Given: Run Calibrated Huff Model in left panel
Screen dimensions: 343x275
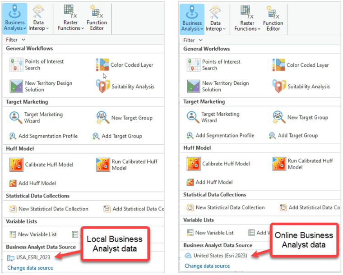Looking at the screenshot, I should coord(127,165).
